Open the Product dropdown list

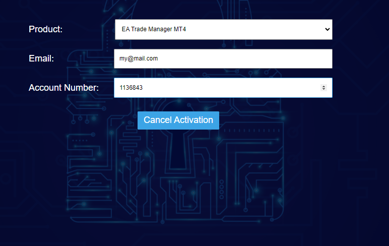223,29
